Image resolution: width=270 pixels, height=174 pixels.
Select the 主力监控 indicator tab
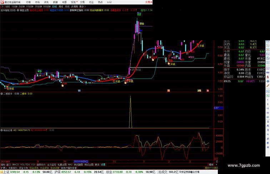(x=51, y=165)
